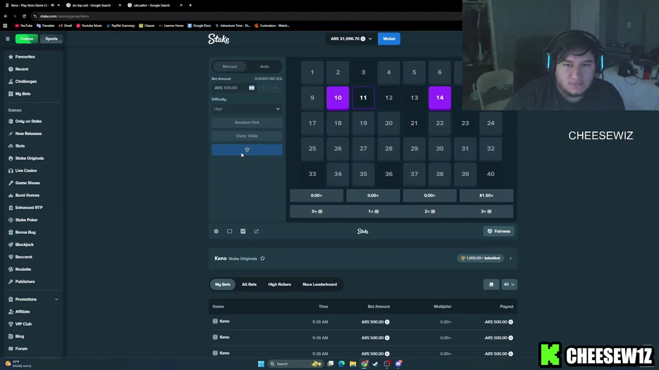Open Stake Poker in sidebar

click(26, 220)
